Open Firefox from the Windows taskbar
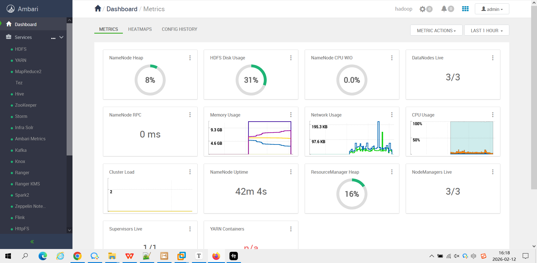 click(x=216, y=256)
